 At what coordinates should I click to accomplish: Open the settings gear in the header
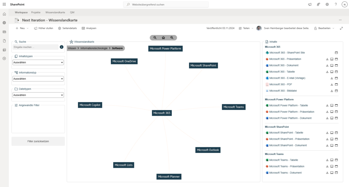[327, 4]
